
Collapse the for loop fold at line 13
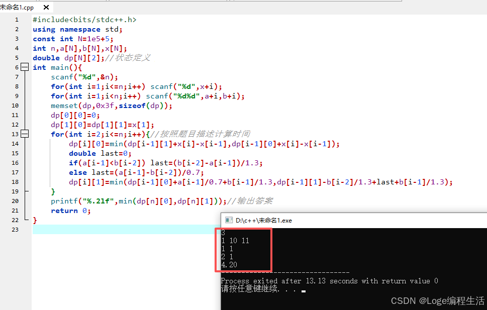(x=25, y=134)
